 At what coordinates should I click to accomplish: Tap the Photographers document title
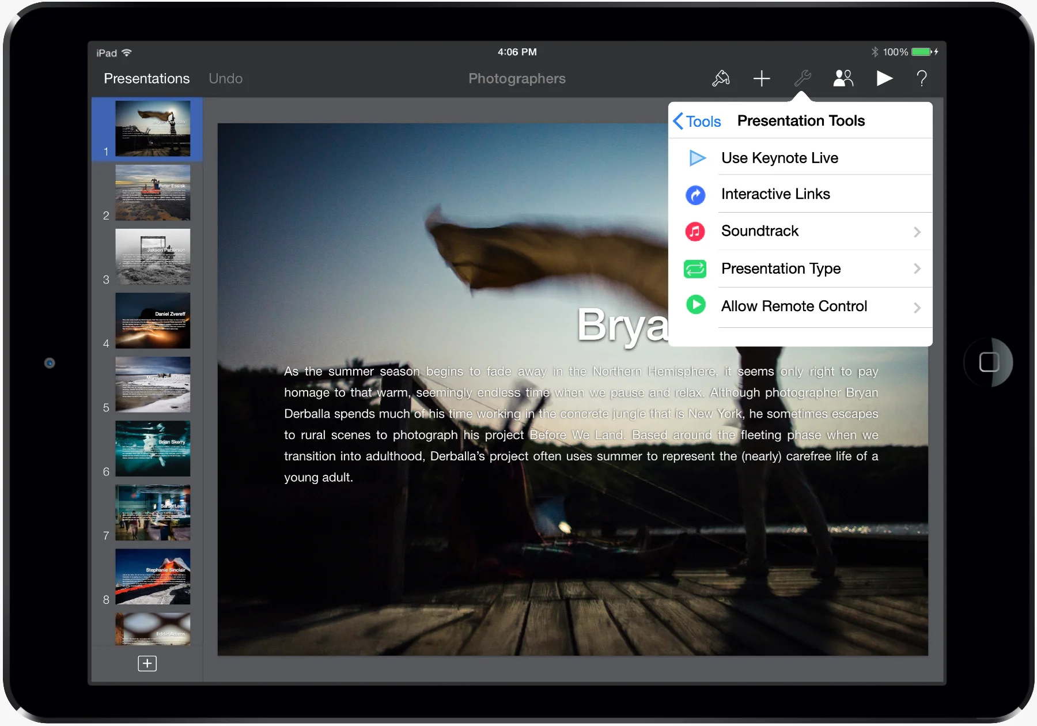pos(517,78)
